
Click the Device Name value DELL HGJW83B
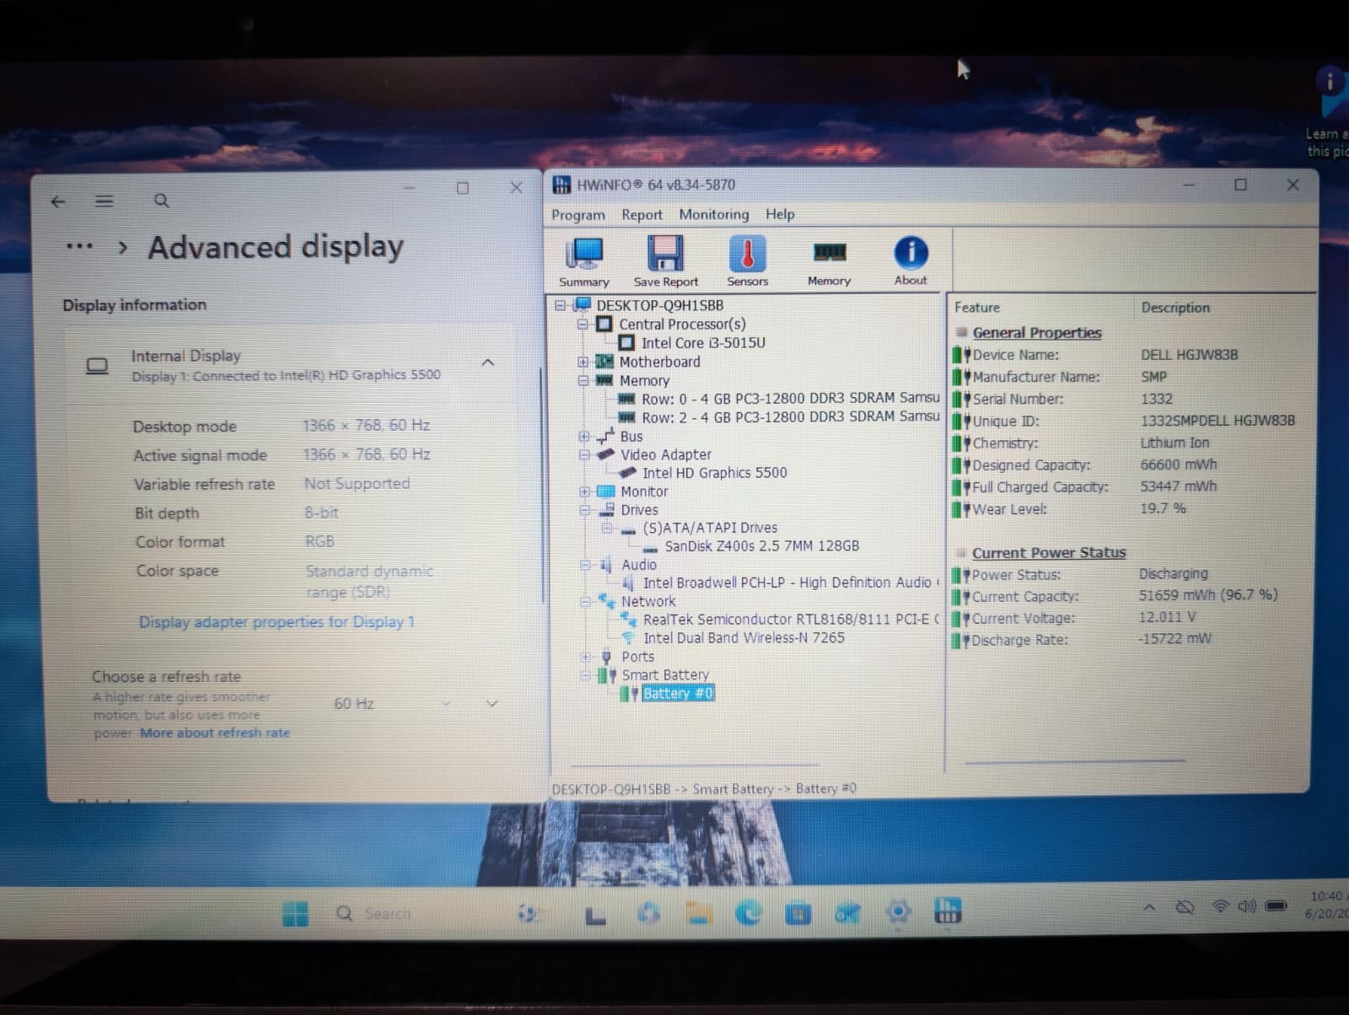click(1189, 355)
